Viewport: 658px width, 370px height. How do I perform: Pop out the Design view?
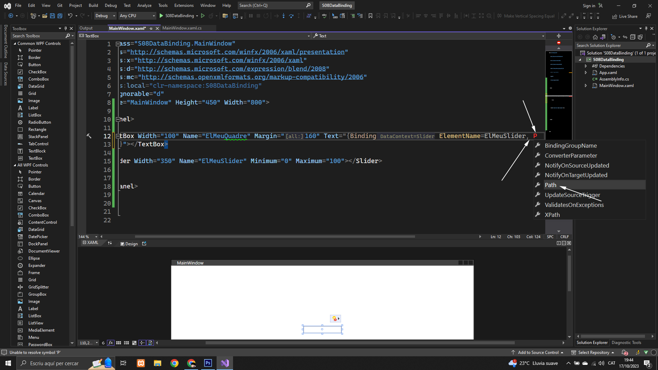tap(144, 244)
